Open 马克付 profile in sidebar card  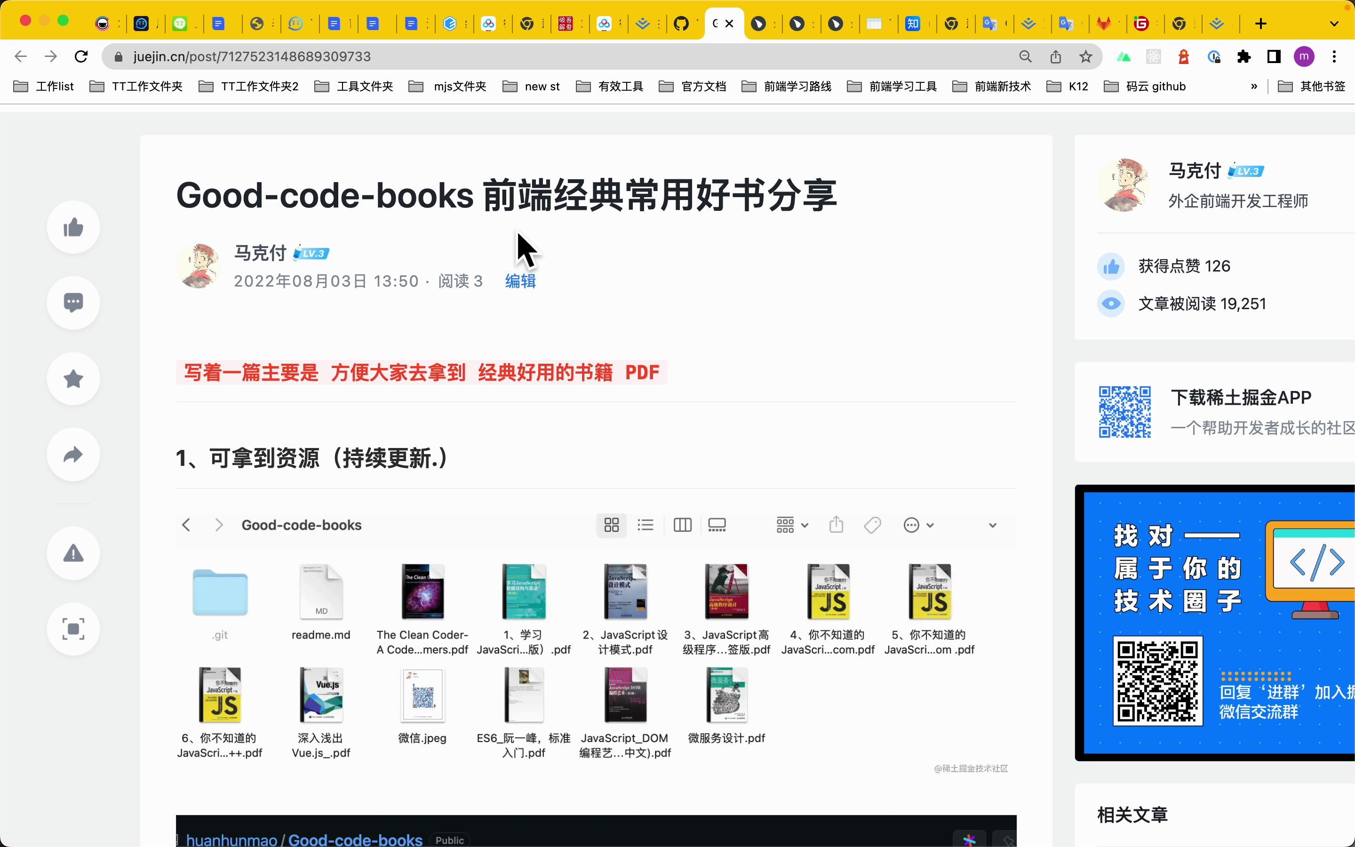pyautogui.click(x=1194, y=171)
